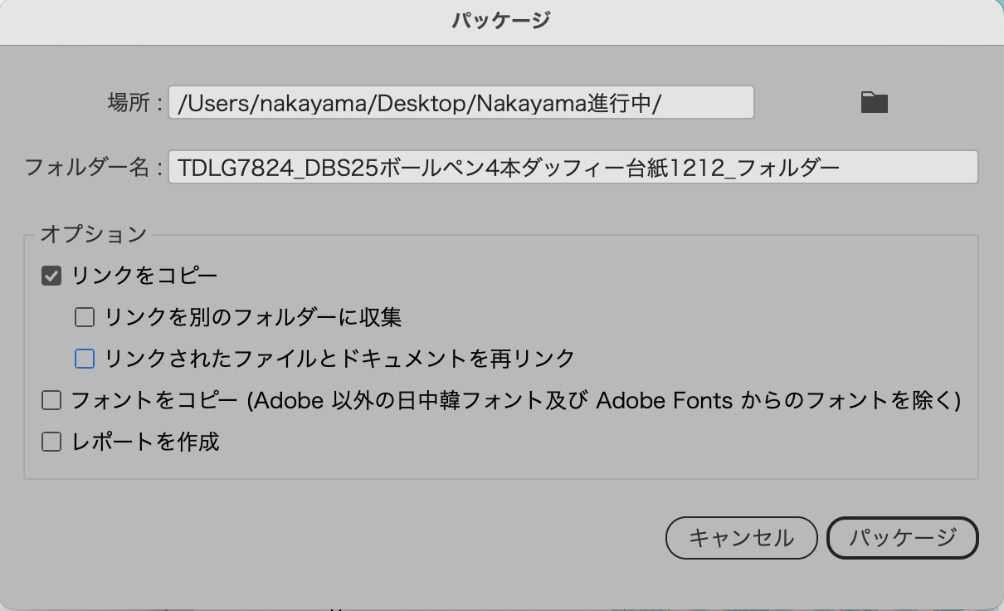This screenshot has height=611, width=1004.
Task: Click the リンクをコピー label text
Action: [x=145, y=276]
